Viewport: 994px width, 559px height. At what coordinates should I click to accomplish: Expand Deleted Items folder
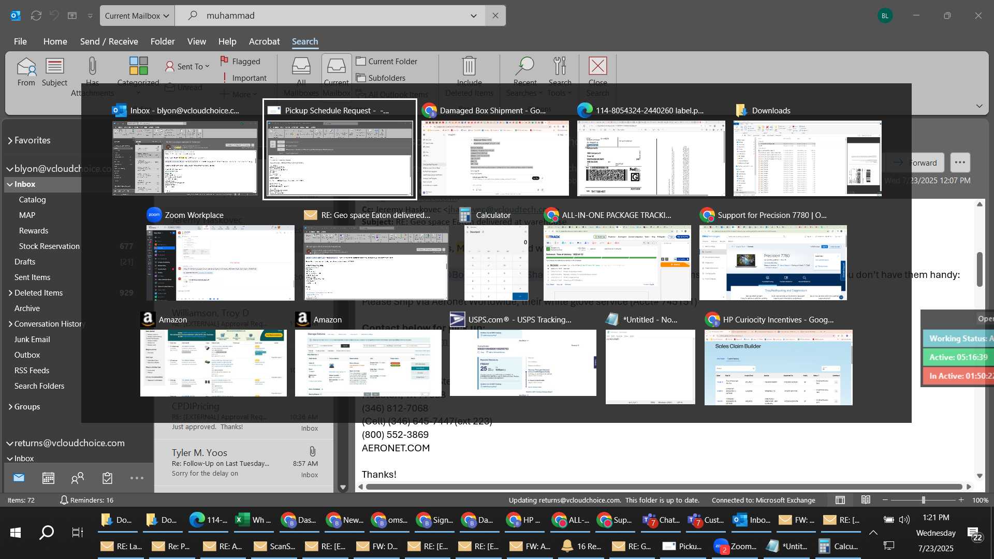point(10,293)
